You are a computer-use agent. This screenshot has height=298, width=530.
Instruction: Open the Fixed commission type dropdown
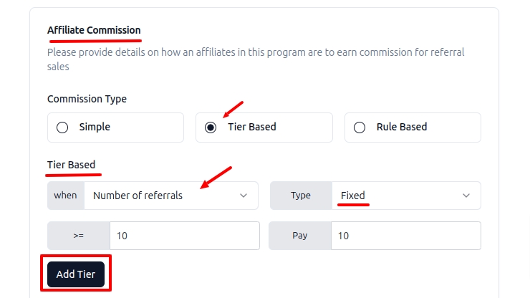pos(405,196)
